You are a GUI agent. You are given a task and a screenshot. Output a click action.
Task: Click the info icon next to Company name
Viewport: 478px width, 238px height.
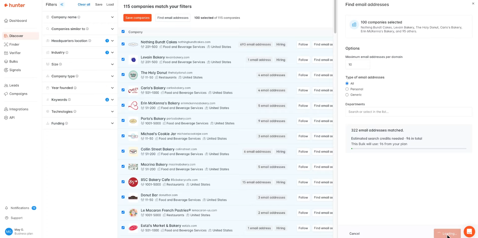(x=79, y=17)
